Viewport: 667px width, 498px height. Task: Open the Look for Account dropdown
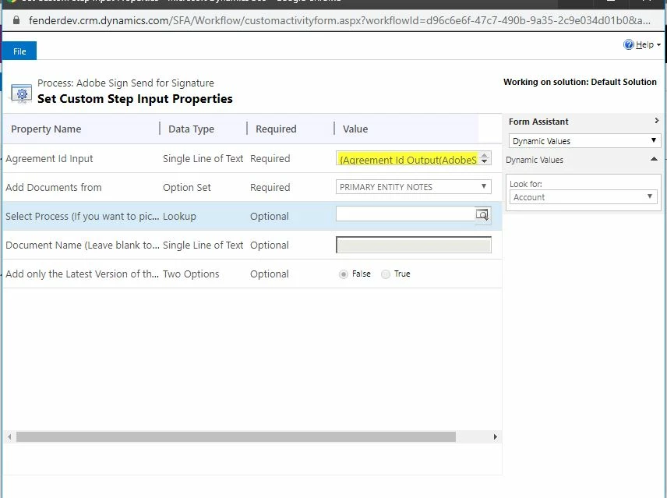pyautogui.click(x=583, y=197)
